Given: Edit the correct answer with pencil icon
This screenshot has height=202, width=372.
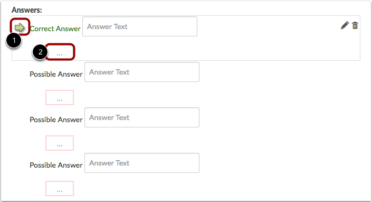Looking at the screenshot, I should [345, 25].
